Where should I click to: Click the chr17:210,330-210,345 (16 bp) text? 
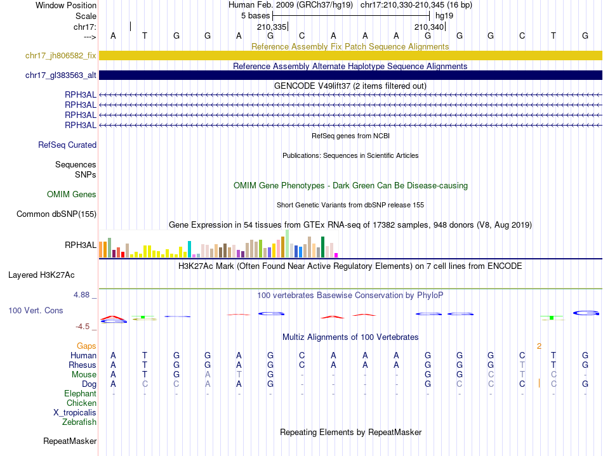coord(416,5)
